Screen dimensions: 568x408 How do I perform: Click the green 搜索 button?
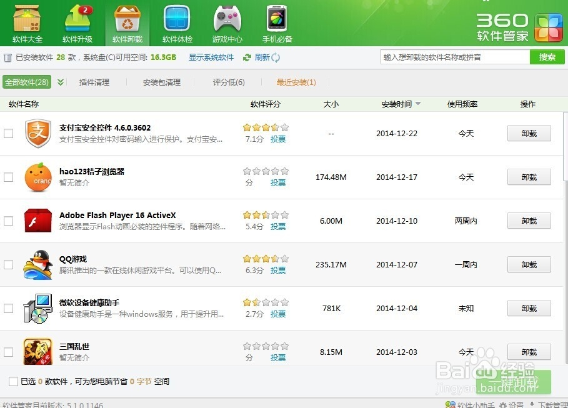click(547, 57)
